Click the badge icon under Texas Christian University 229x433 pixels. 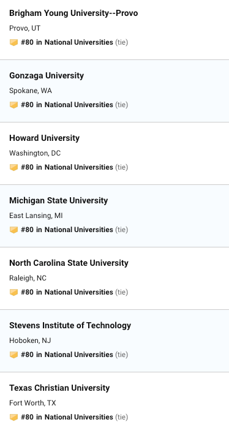point(14,417)
